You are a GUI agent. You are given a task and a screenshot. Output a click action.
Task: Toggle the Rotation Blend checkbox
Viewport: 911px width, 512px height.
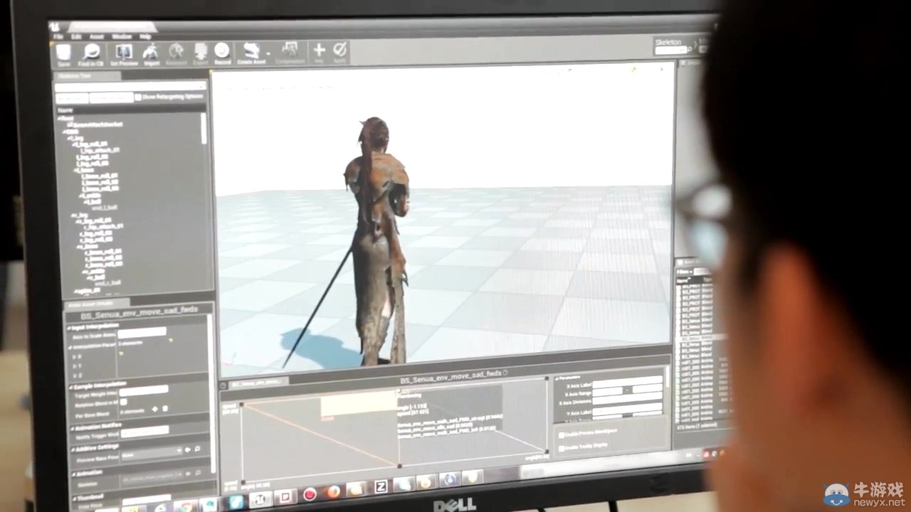(x=123, y=402)
